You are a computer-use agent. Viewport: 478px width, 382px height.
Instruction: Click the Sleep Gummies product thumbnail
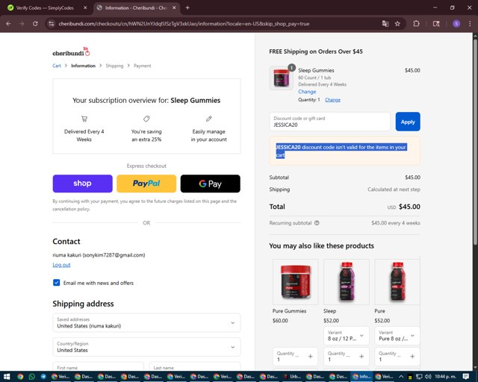pyautogui.click(x=282, y=78)
